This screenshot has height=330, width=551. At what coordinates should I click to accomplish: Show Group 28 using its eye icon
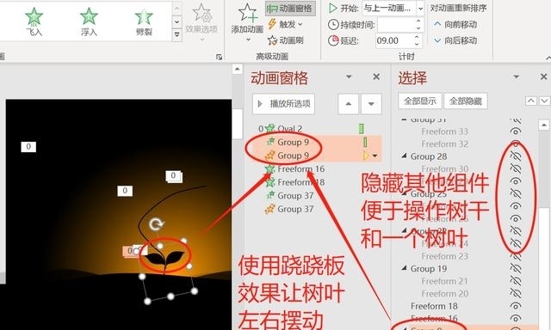[515, 156]
